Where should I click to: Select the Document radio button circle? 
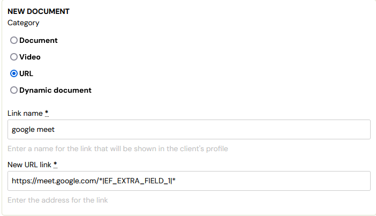coord(14,40)
